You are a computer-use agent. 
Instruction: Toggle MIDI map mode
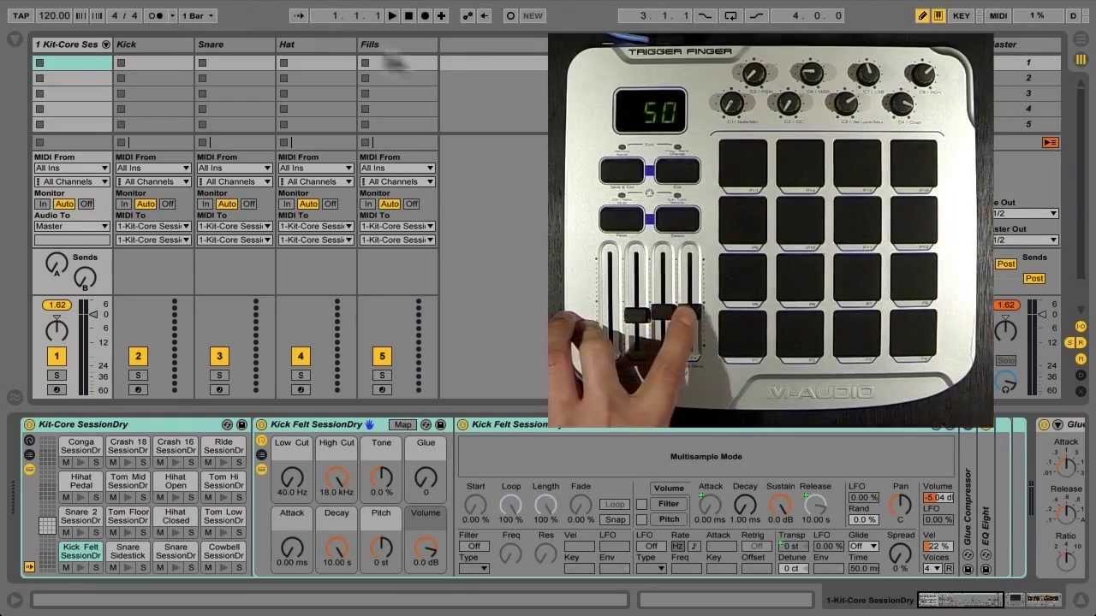click(998, 15)
